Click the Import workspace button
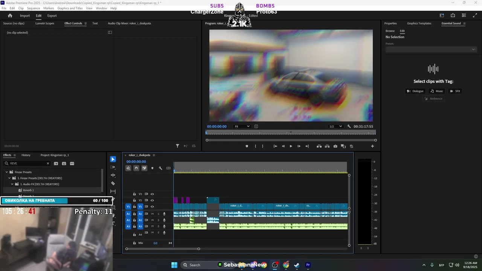 pyautogui.click(x=25, y=15)
